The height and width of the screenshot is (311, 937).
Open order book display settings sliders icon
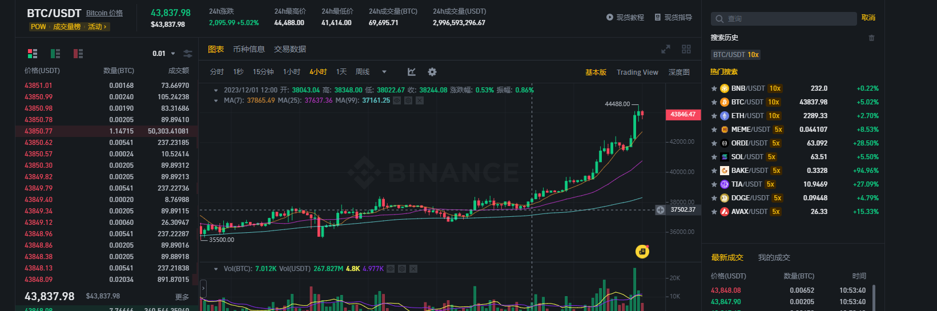click(187, 54)
